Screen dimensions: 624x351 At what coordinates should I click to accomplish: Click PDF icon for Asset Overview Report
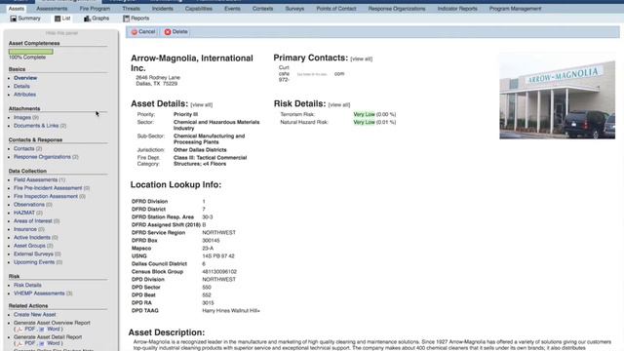pyautogui.click(x=19, y=330)
